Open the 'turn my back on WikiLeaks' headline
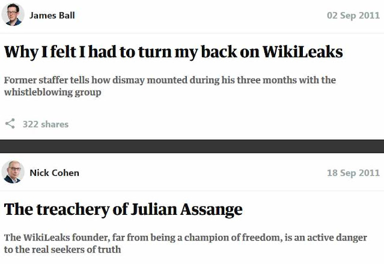The width and height of the screenshot is (384, 264). [x=174, y=52]
